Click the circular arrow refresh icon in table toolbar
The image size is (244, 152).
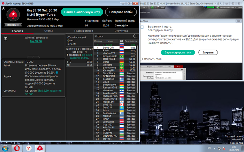(x=149, y=7)
